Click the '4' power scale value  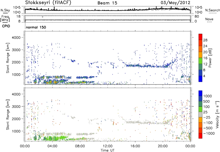[x=204, y=76]
